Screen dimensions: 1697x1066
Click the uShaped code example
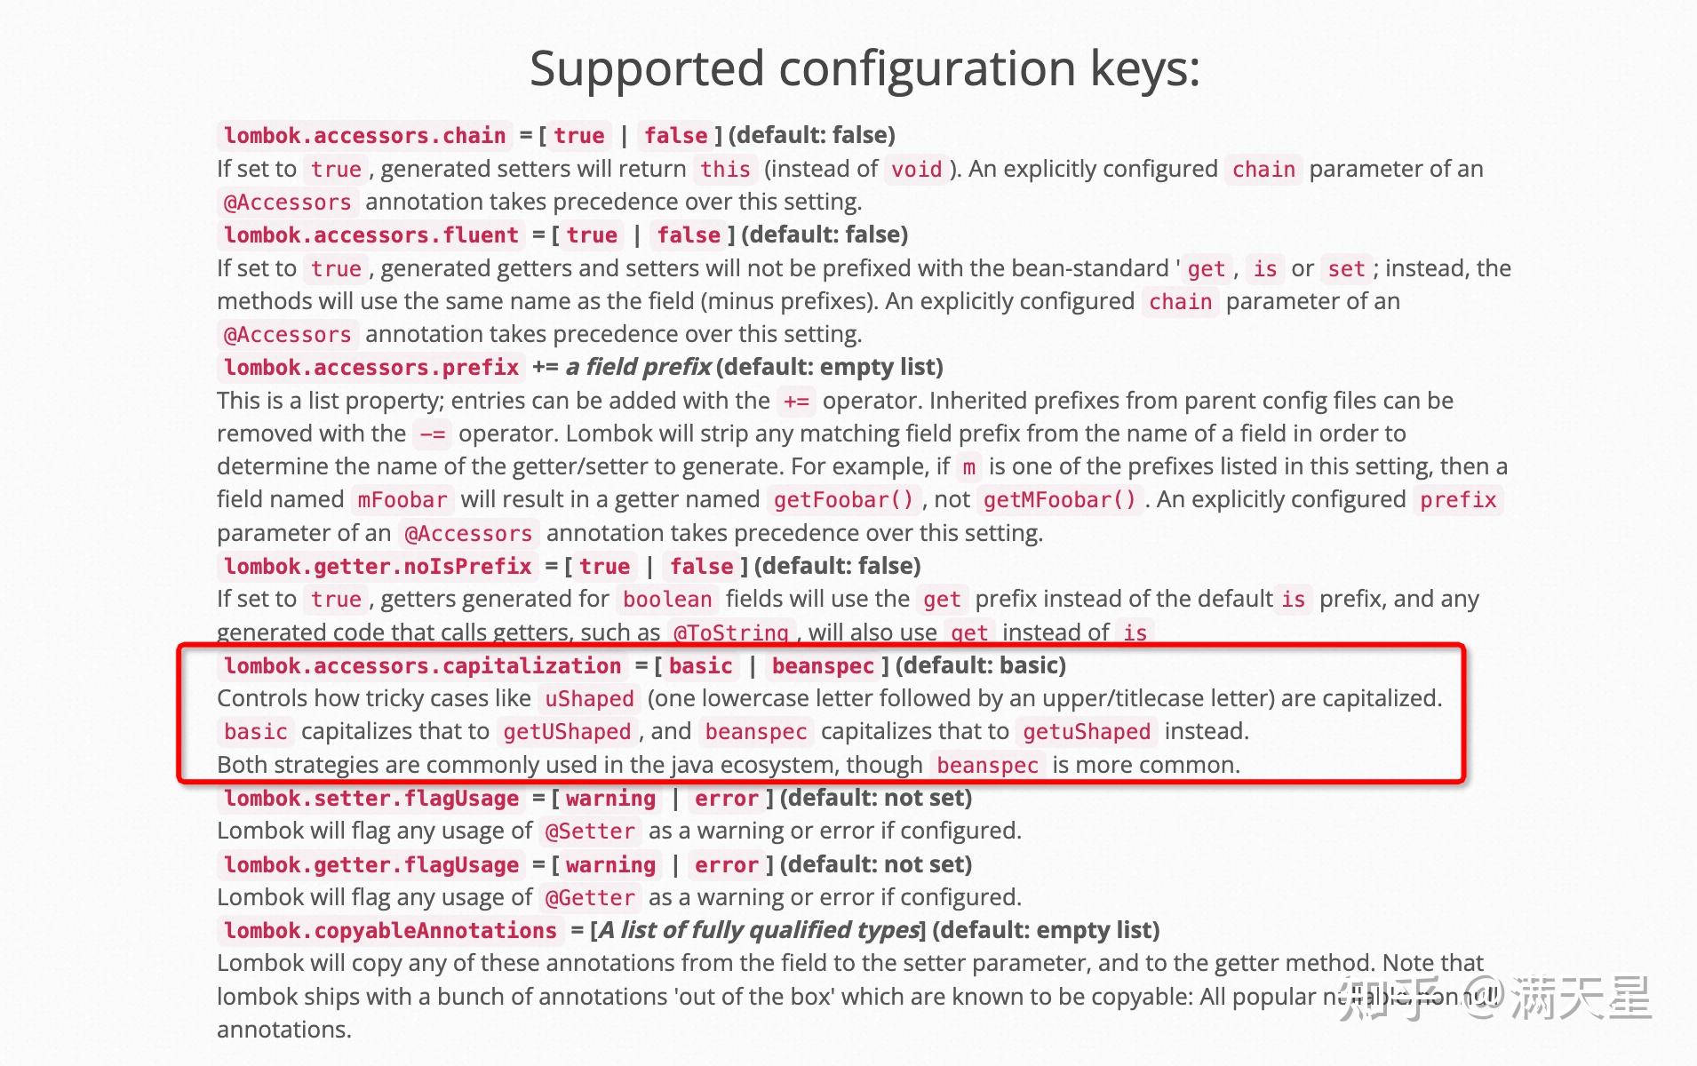coord(589,698)
